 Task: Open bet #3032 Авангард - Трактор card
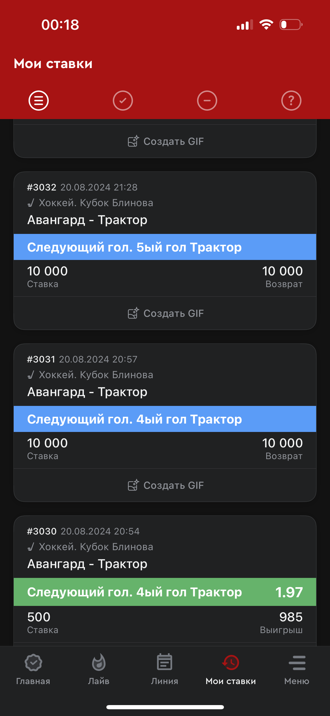pyautogui.click(x=87, y=220)
